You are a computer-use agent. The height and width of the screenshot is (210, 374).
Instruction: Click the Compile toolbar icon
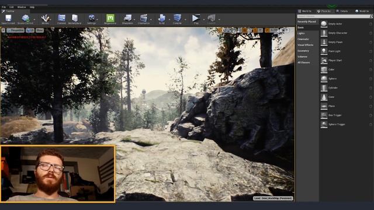click(177, 18)
